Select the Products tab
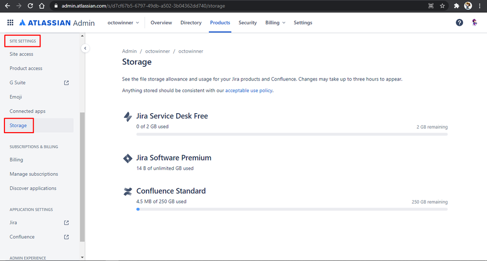 point(220,22)
